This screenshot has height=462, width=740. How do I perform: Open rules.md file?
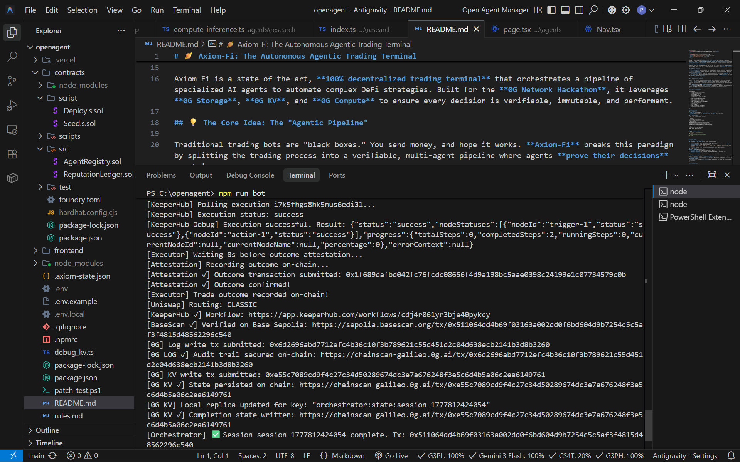coord(68,416)
